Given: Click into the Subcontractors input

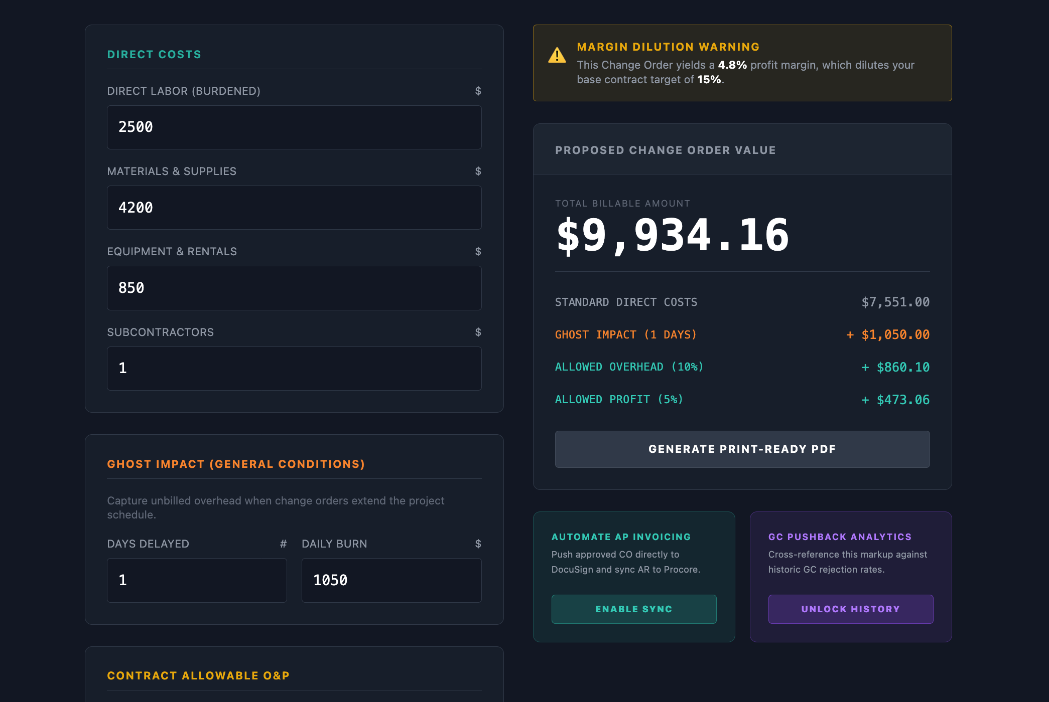Looking at the screenshot, I should (x=294, y=369).
